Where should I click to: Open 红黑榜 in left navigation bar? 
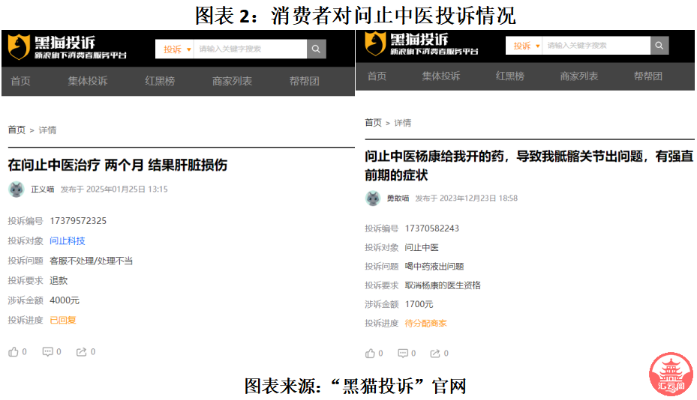[x=160, y=81]
